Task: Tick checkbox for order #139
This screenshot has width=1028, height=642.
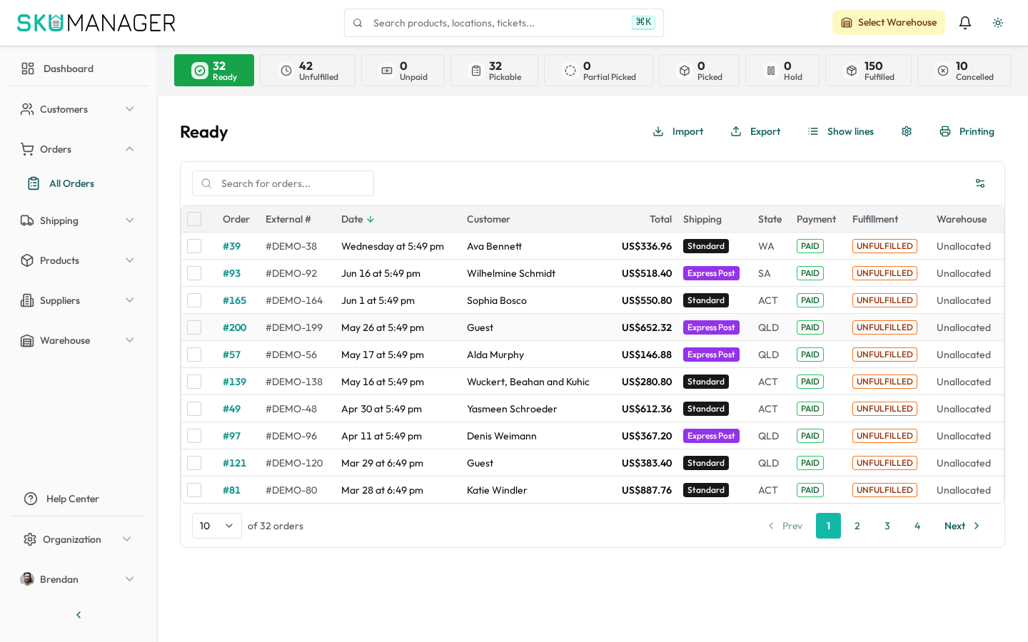Action: (194, 382)
